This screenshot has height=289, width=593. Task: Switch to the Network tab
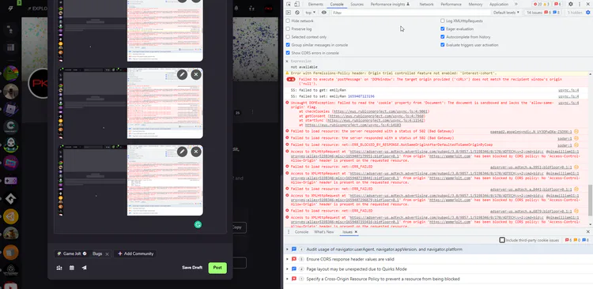pyautogui.click(x=426, y=4)
